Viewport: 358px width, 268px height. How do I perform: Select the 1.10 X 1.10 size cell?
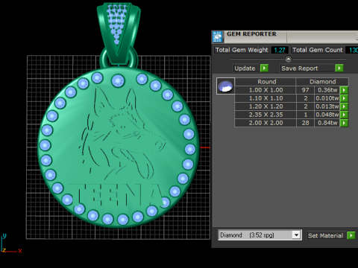pyautogui.click(x=266, y=98)
